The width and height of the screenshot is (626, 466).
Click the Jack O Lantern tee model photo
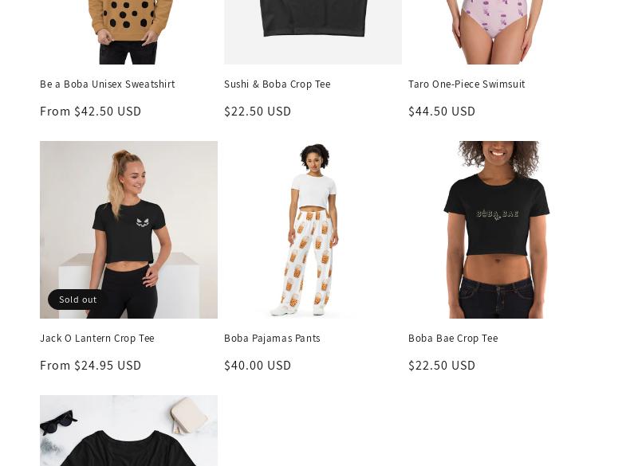(128, 229)
